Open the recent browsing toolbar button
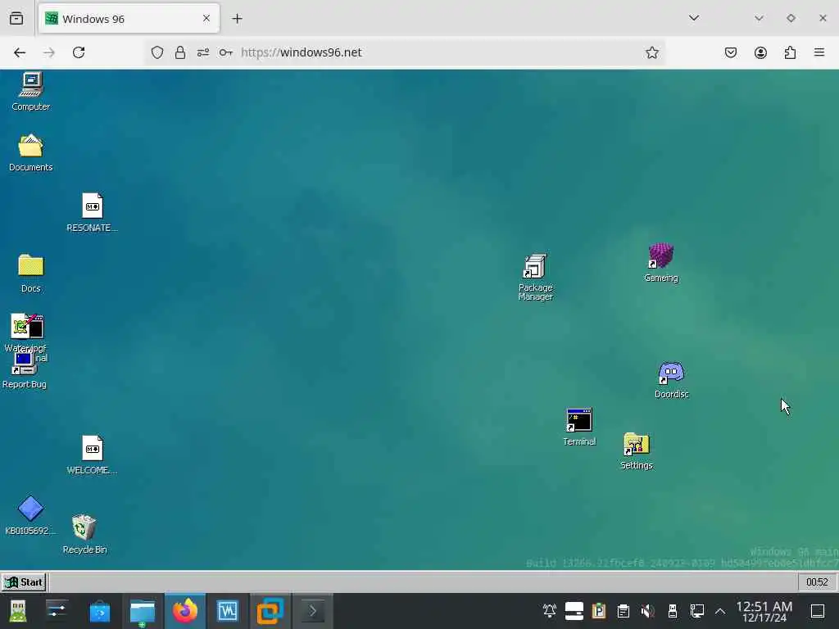 (x=16, y=19)
